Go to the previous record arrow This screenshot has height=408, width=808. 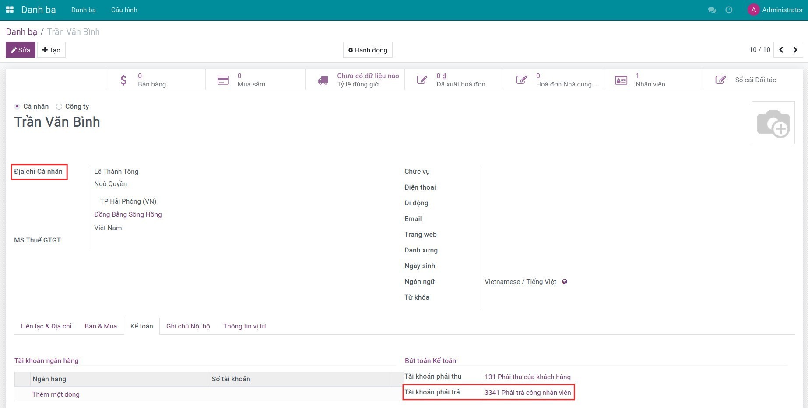click(x=781, y=50)
